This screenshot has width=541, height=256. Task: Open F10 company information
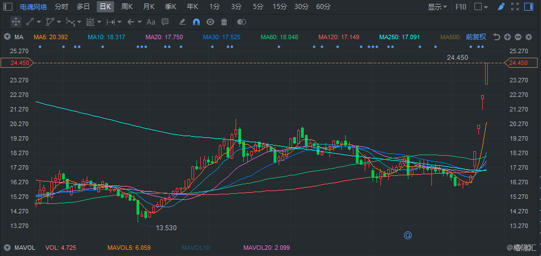click(x=461, y=7)
